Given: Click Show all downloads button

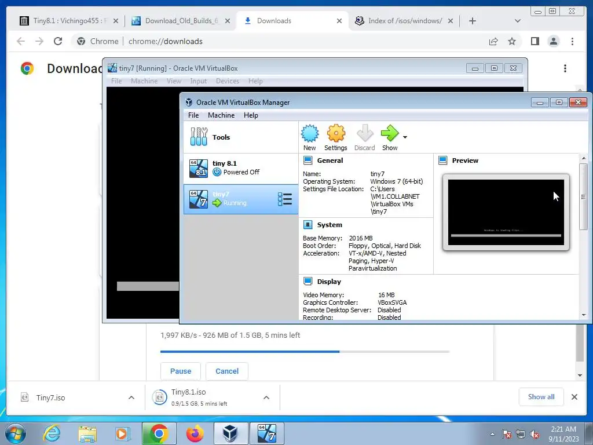Looking at the screenshot, I should (541, 396).
